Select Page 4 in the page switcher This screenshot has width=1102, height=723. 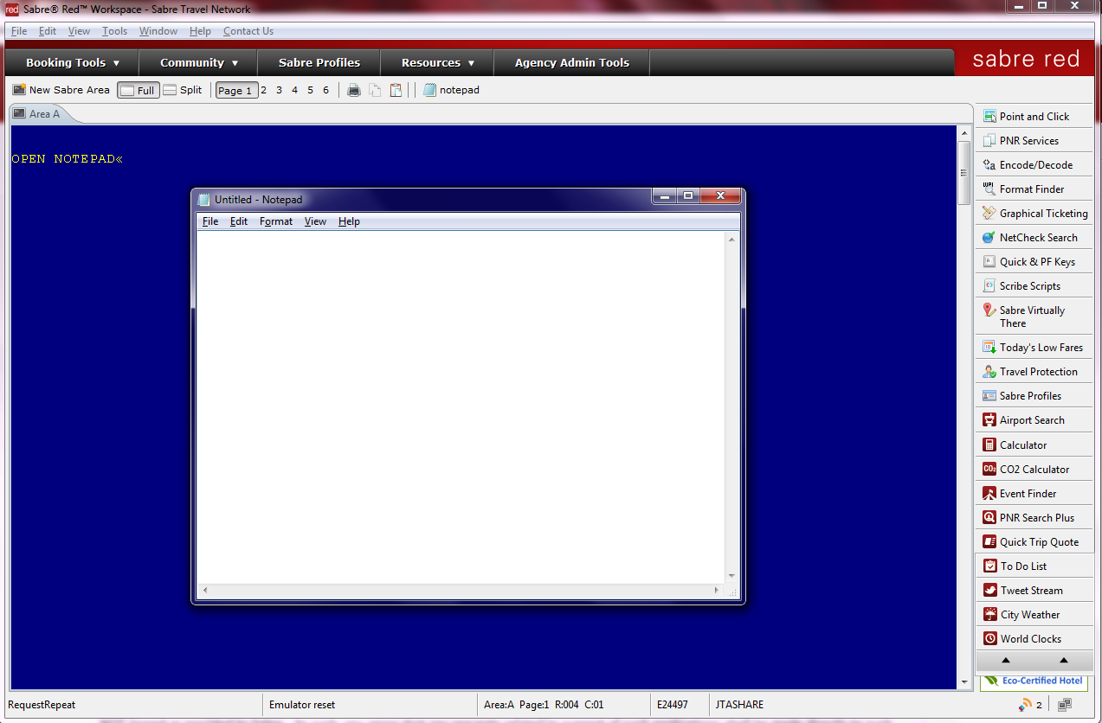[294, 89]
